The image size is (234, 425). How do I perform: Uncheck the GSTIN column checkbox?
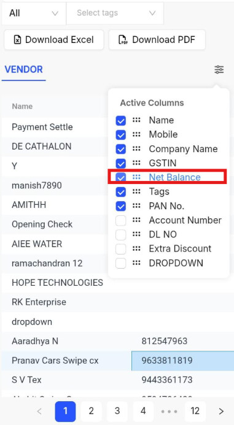(x=120, y=164)
